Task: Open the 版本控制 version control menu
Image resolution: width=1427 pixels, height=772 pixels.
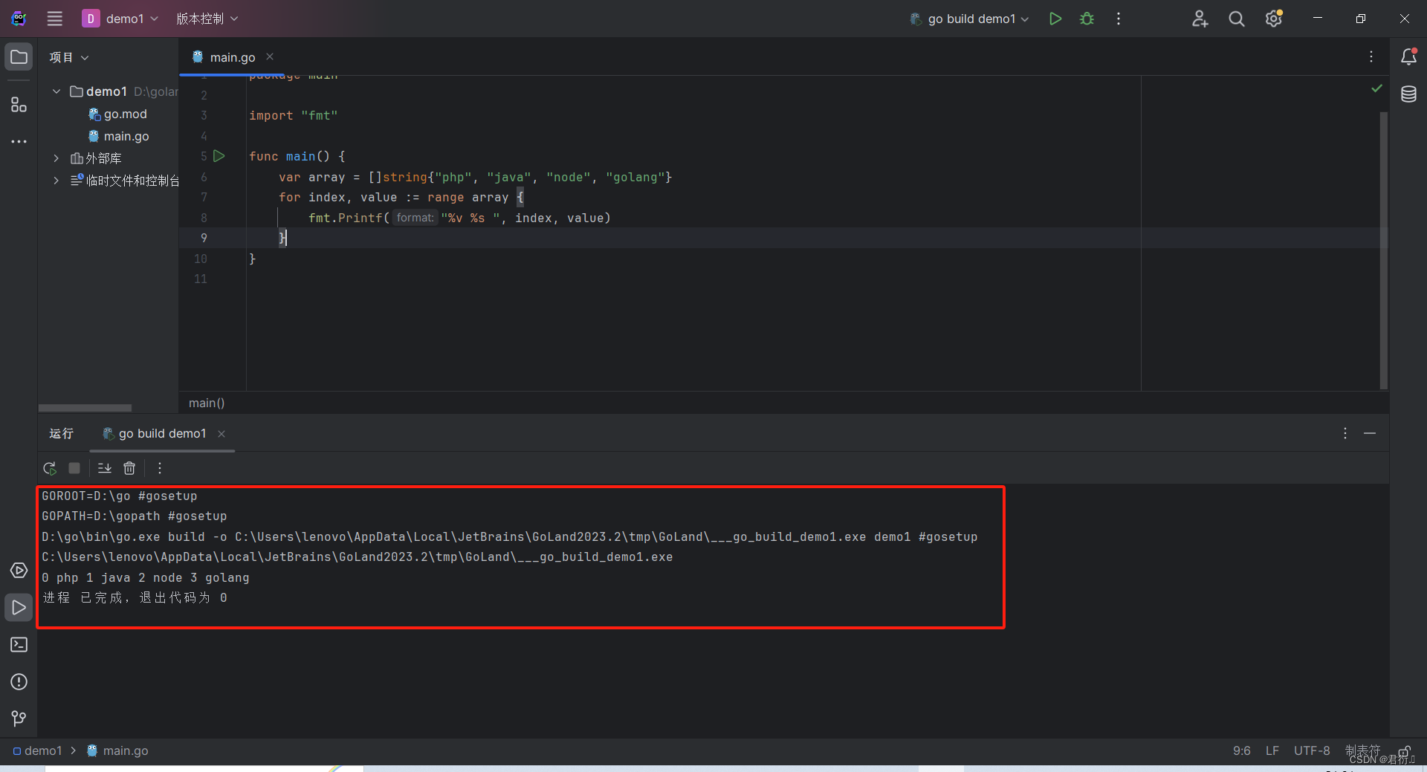Action: coord(207,19)
